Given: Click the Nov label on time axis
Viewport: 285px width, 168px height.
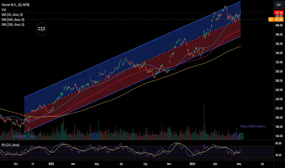Looking at the screenshot, I should (x=169, y=164).
